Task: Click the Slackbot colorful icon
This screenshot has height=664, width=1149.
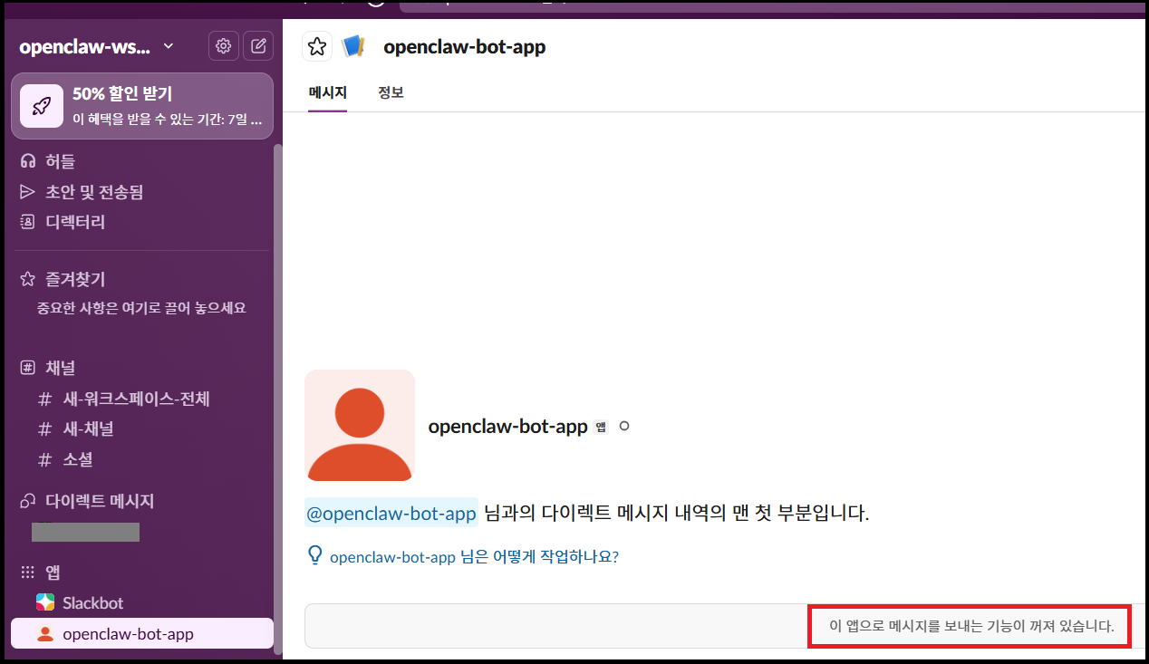Action: coord(45,602)
